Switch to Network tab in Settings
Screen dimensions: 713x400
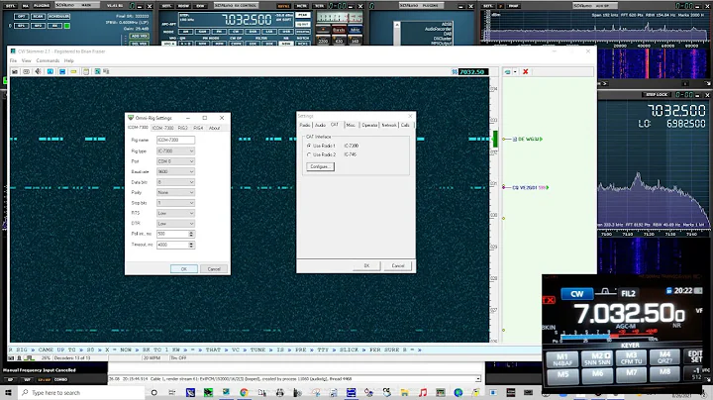[x=389, y=125]
